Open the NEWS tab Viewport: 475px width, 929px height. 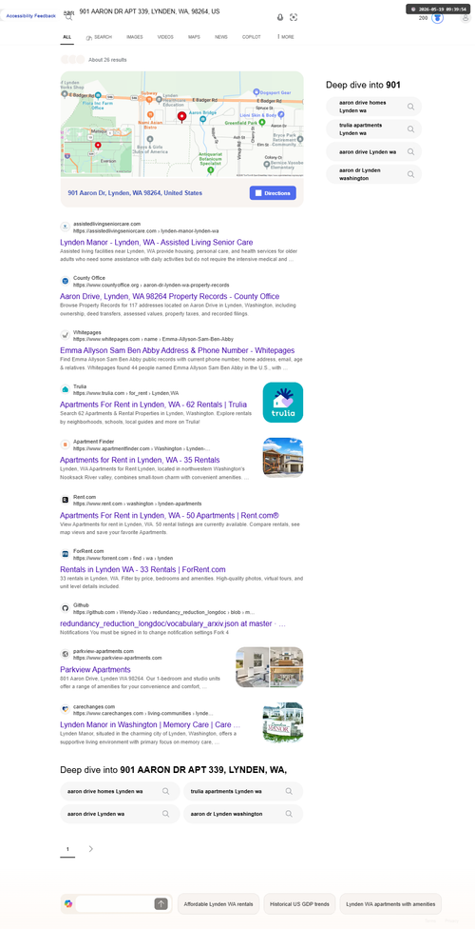[221, 37]
